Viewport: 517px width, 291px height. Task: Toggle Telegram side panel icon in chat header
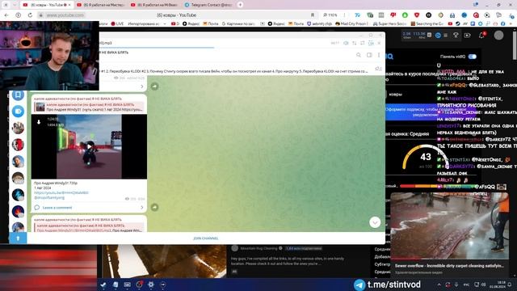[x=369, y=55]
